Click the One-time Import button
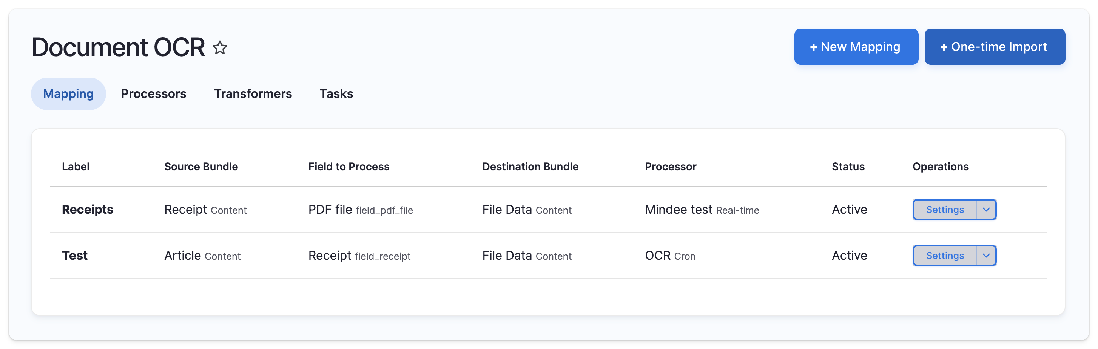Image resolution: width=1098 pixels, height=349 pixels. coord(995,47)
